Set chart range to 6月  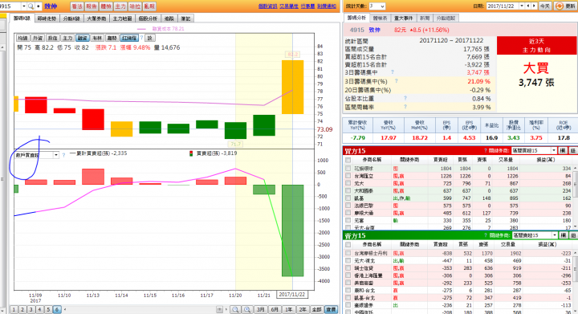click(275, 309)
